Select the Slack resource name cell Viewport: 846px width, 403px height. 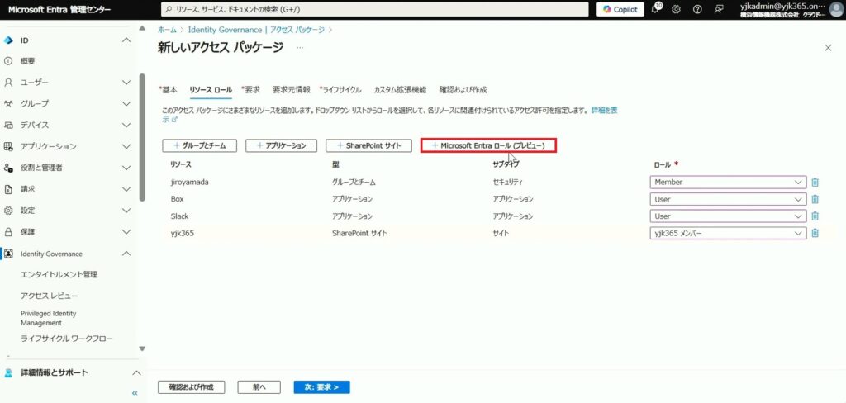click(179, 216)
